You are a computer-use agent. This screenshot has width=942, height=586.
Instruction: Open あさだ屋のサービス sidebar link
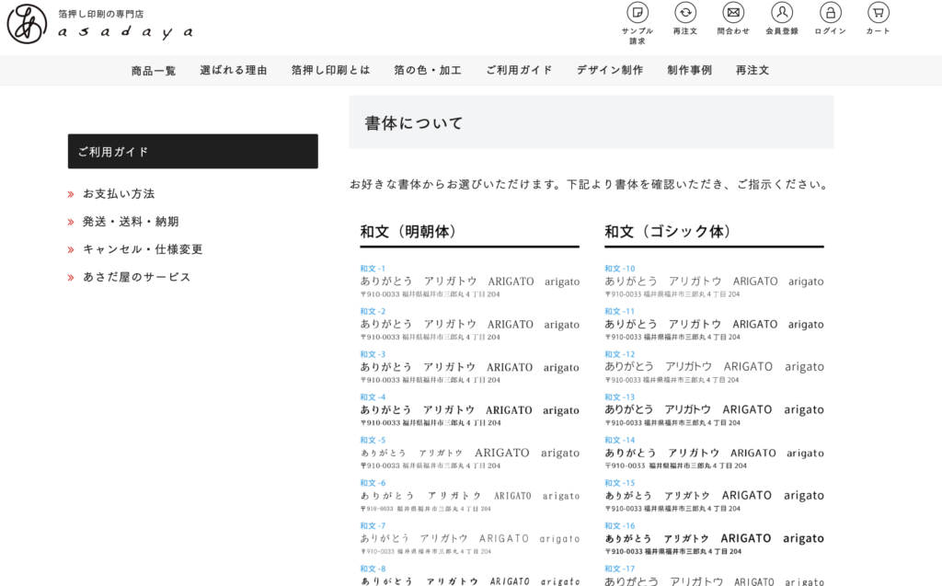137,277
